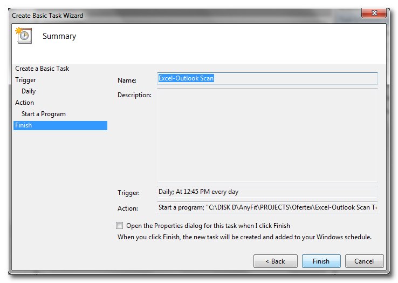Select the Create a Basic Task step
The image size is (398, 283).
42,69
